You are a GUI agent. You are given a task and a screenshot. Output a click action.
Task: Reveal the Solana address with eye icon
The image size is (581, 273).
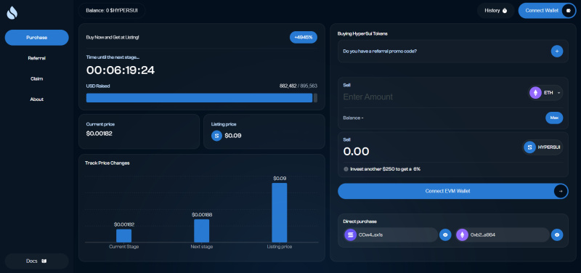(x=445, y=235)
